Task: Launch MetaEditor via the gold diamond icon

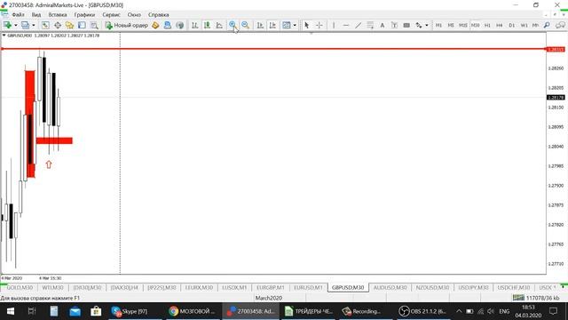Action: 155,25
